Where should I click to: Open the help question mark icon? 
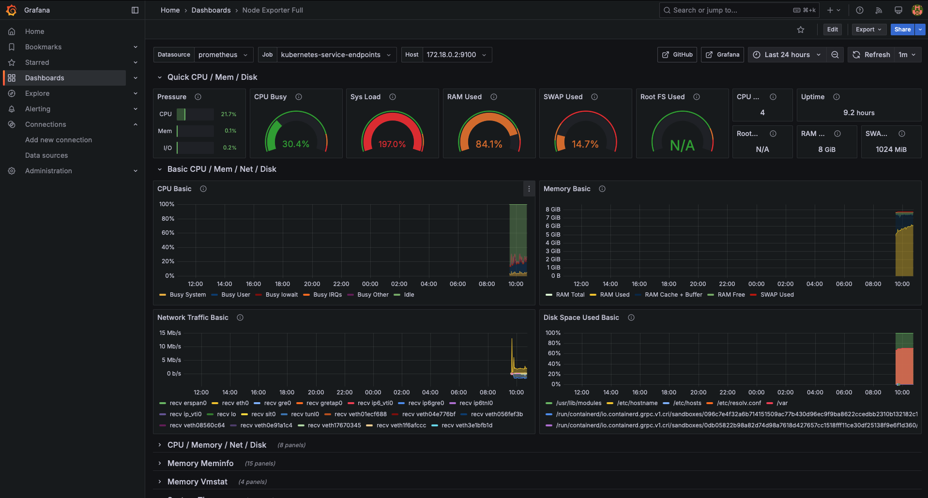[860, 10]
